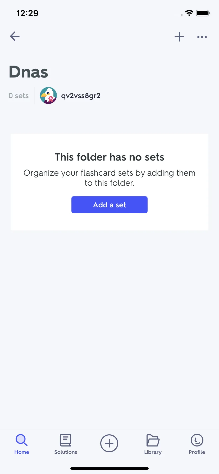The image size is (219, 474).
Task: Go to the Profile face icon tab
Action: tap(197, 444)
